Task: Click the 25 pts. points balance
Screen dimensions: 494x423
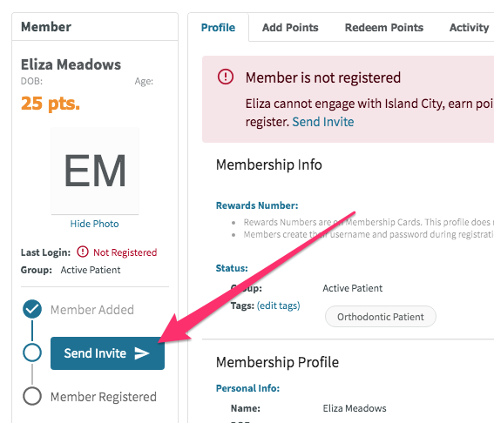Action: tap(51, 104)
